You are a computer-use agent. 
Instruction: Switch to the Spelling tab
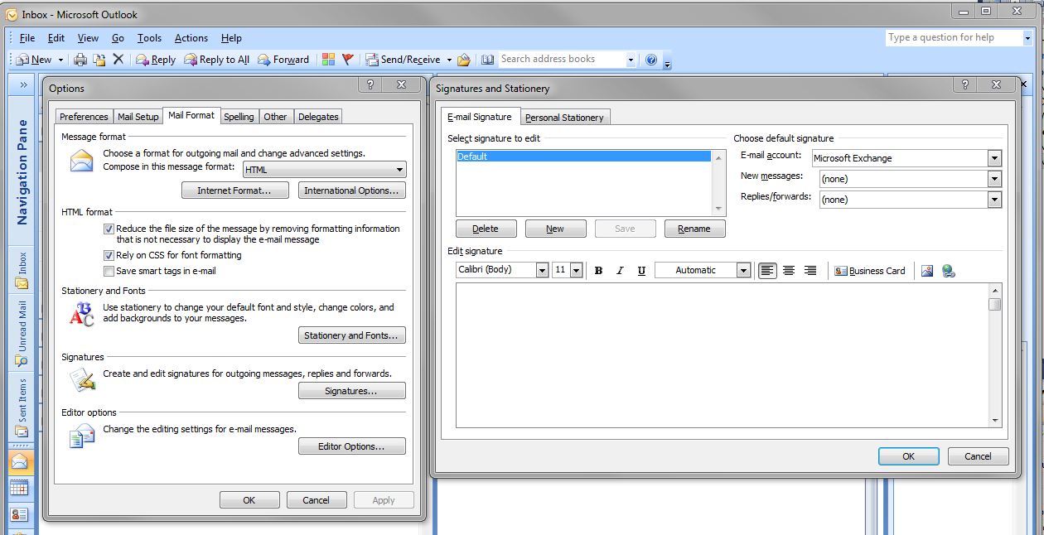(239, 117)
